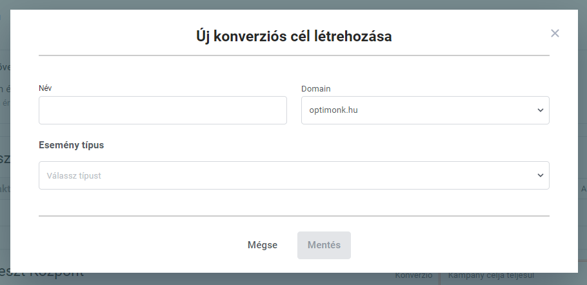The image size is (587, 285).
Task: Click the Esemény típus section heading
Action: (x=71, y=145)
